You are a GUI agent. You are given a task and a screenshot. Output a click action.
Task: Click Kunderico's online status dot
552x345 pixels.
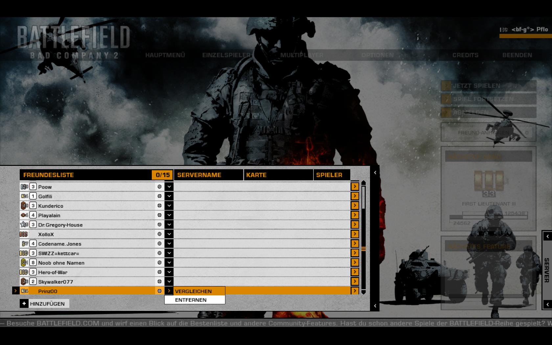160,206
